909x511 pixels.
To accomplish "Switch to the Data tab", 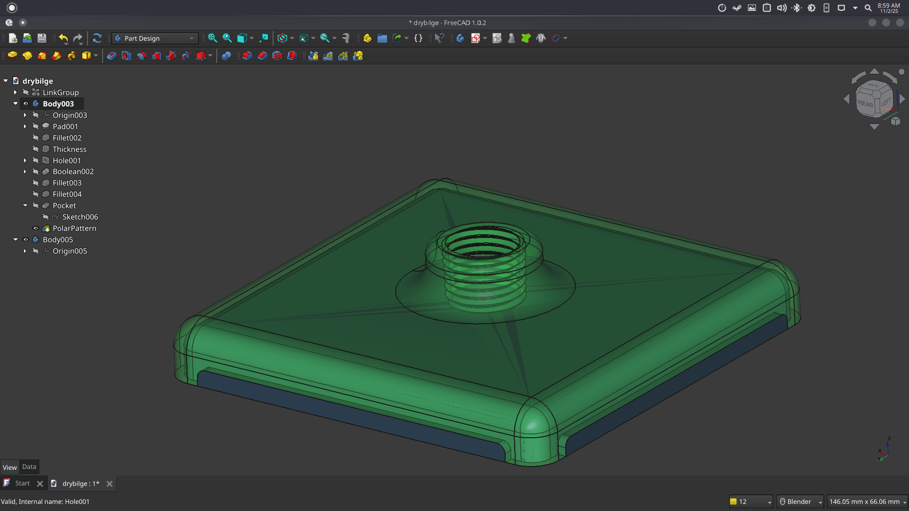I will click(x=29, y=467).
